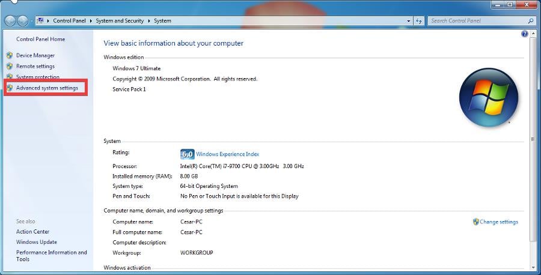Click the WORKGROUP value
The width and height of the screenshot is (541, 275).
tap(197, 253)
